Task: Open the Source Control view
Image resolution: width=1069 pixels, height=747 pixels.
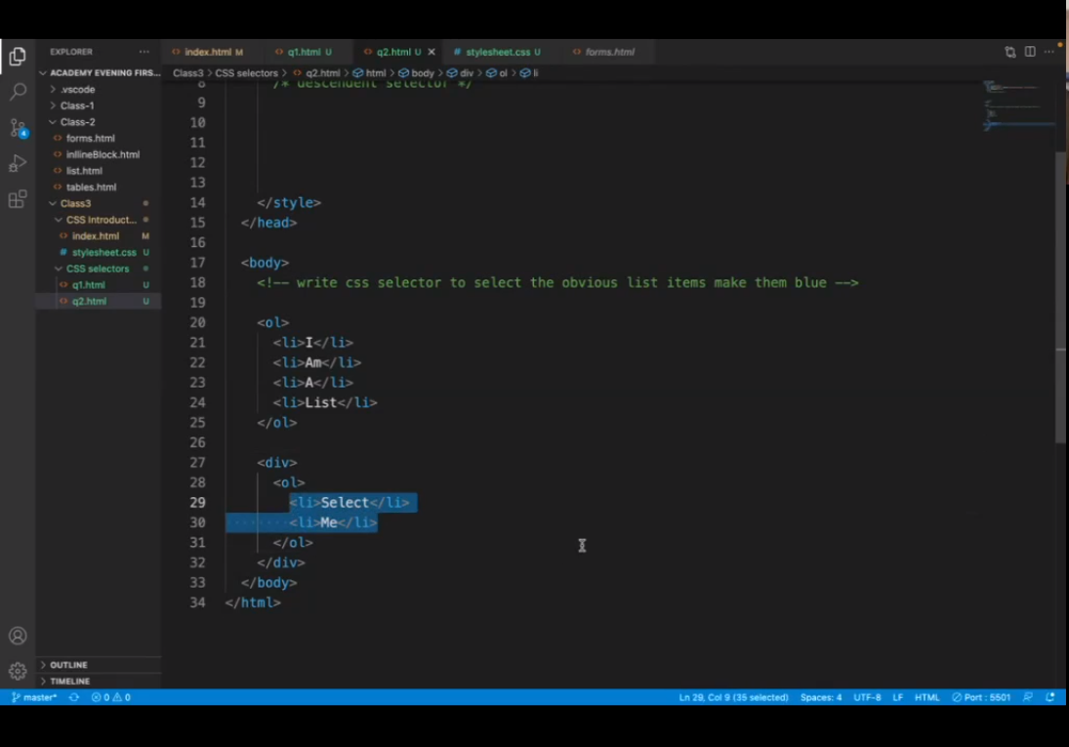Action: 18,128
